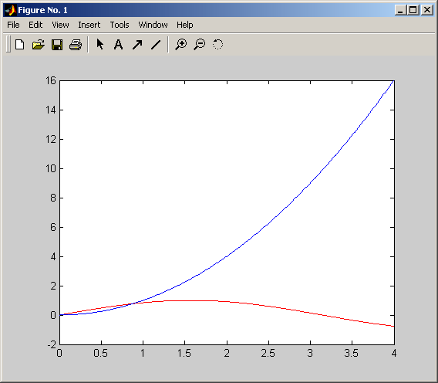Viewport: 438px width, 383px height.
Task: Enable the Edit Plot arrow tool
Action: coord(100,44)
